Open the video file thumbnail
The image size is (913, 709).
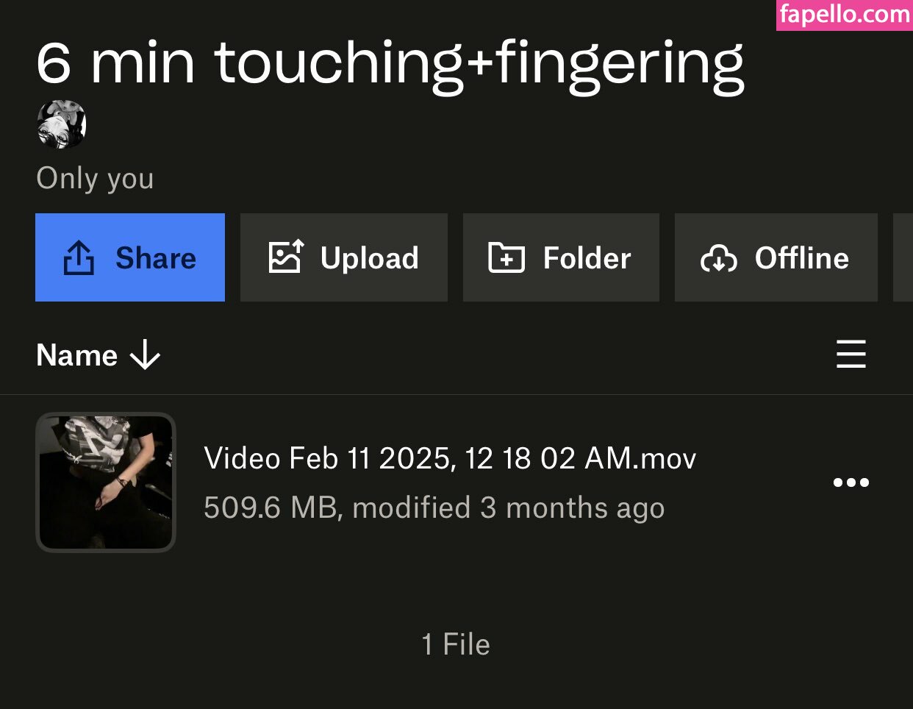106,482
